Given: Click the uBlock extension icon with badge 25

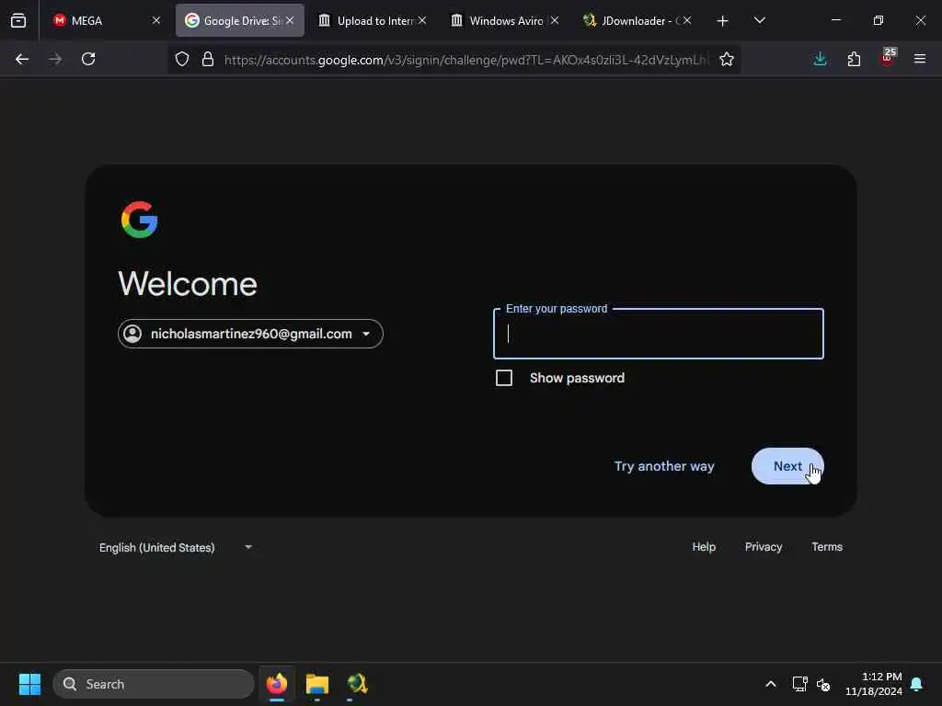Looking at the screenshot, I should 888,57.
